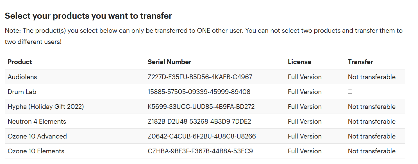Click Drum Lab's Full Version license text
This screenshot has height=164, width=418.
coord(305,92)
